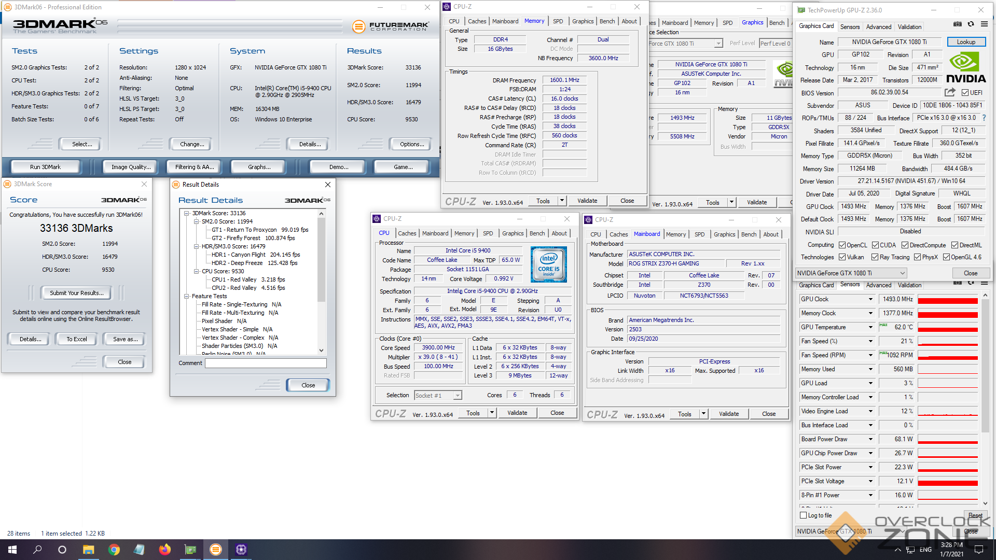This screenshot has width=996, height=560.
Task: Toggle the UEFI checkbox
Action: [x=965, y=93]
